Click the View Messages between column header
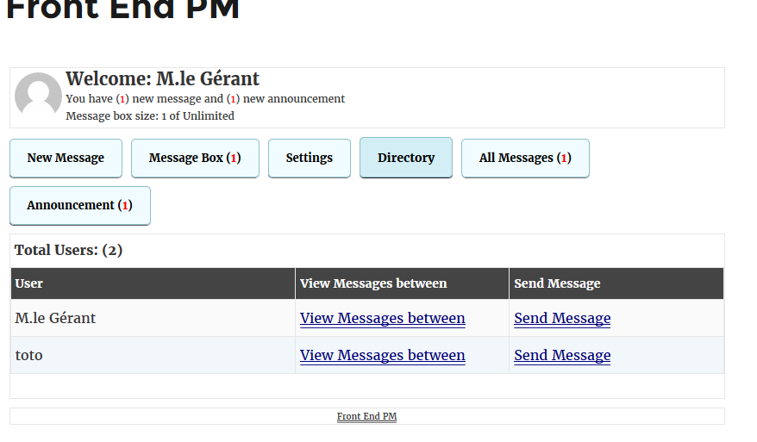The width and height of the screenshot is (757, 442). tap(402, 283)
